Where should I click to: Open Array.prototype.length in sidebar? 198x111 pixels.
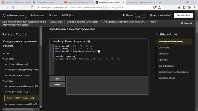click(18, 75)
